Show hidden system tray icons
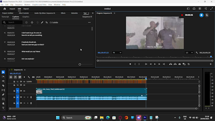 pyautogui.click(x=175, y=118)
